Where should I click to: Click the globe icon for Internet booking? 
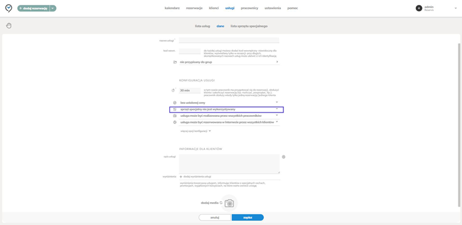click(x=175, y=122)
